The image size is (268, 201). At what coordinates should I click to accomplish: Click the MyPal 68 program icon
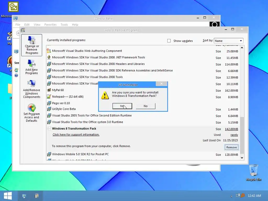(49, 90)
